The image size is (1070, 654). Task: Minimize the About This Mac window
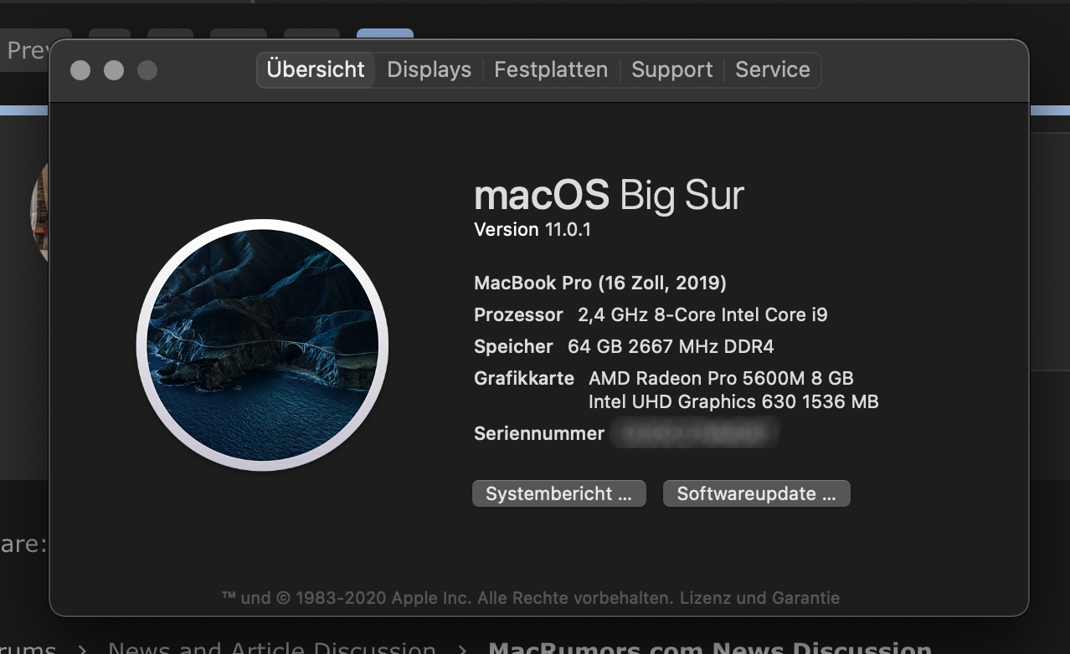114,70
